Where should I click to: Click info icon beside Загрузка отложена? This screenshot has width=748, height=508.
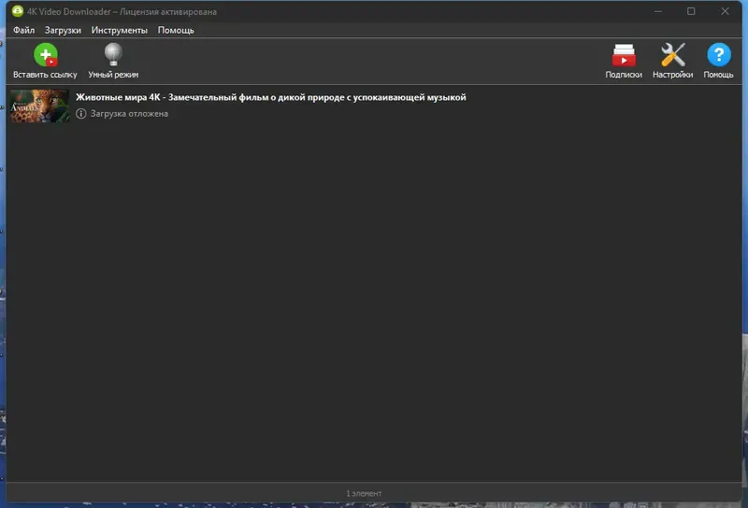tap(81, 113)
